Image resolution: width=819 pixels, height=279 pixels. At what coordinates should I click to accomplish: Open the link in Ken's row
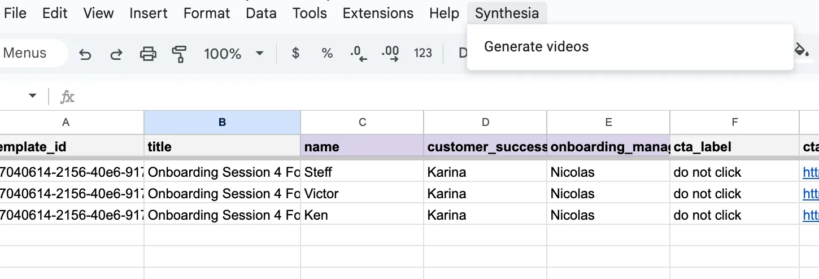[x=811, y=215]
